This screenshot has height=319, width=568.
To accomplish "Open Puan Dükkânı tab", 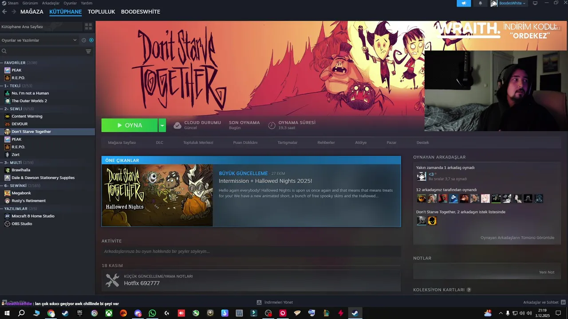I will click(245, 143).
